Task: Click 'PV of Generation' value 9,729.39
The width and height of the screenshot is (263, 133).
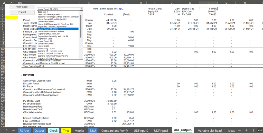Action: point(112,104)
